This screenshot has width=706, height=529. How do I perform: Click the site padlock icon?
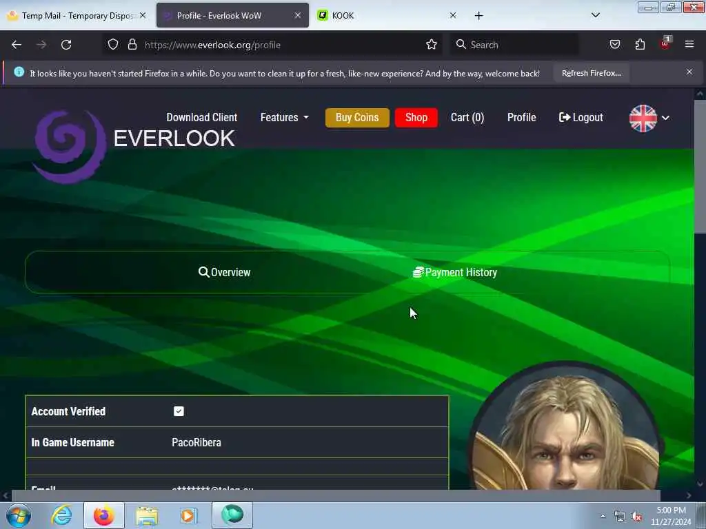click(132, 45)
